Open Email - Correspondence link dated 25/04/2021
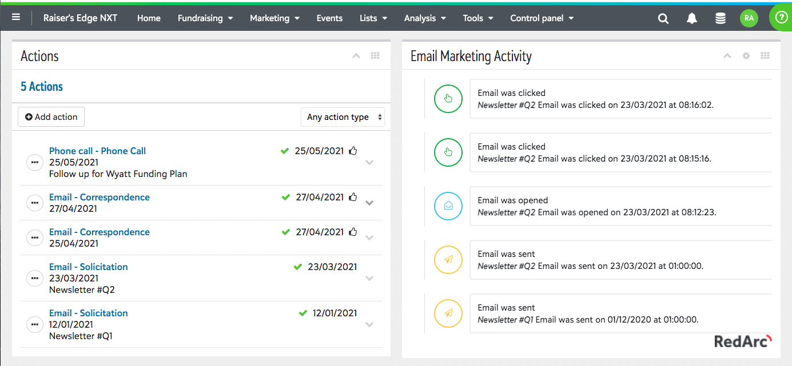This screenshot has height=366, width=792. [x=100, y=232]
